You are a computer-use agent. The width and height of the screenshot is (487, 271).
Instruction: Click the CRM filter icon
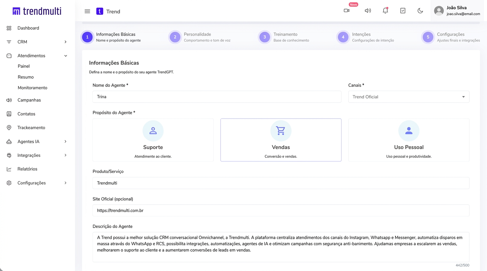coord(9,42)
